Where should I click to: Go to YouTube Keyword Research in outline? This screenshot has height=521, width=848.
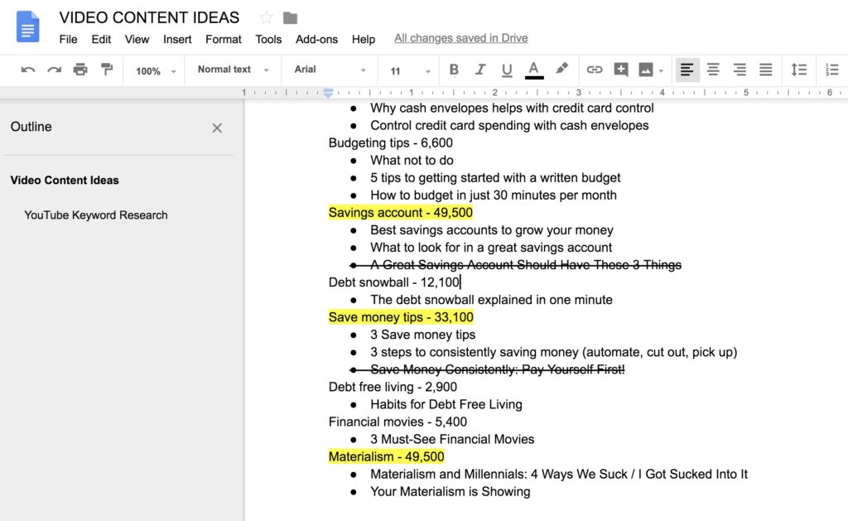[96, 215]
